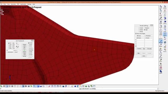Click the Point1 X coordinate field
Screen dimensions: 168x94
[140, 40]
